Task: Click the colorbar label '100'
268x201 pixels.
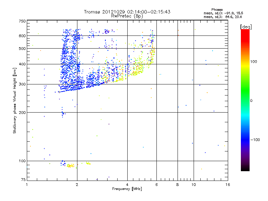Action: pyautogui.click(x=254, y=62)
